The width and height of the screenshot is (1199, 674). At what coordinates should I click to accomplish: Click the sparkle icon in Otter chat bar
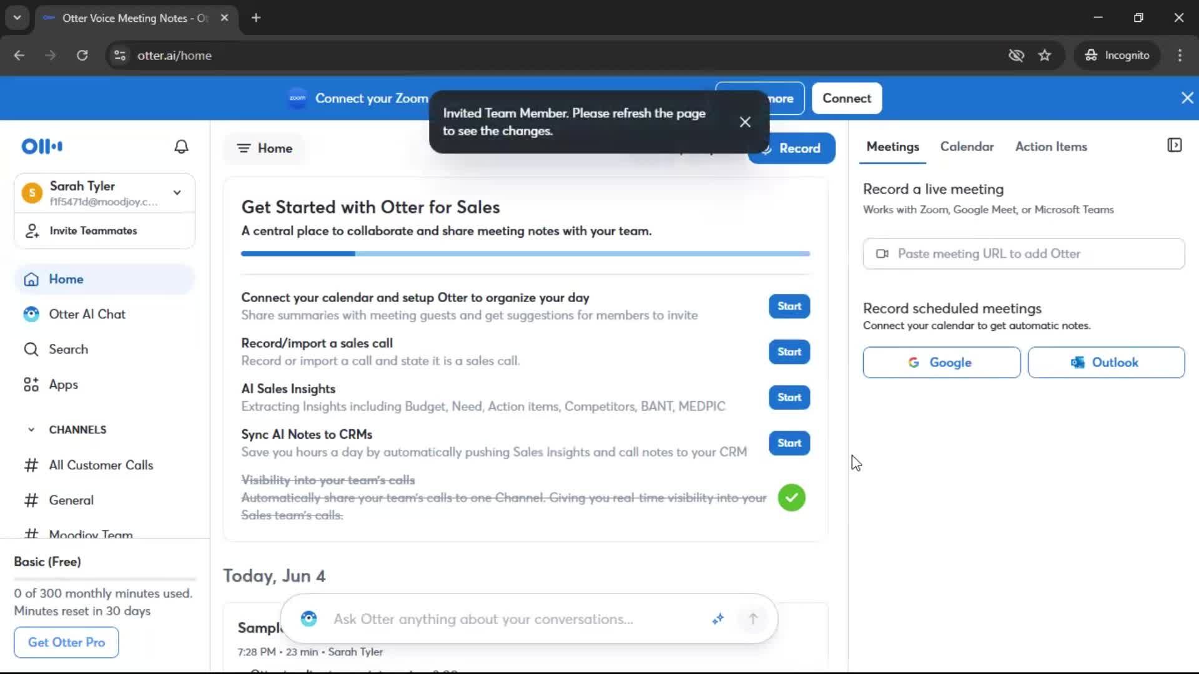click(x=718, y=618)
